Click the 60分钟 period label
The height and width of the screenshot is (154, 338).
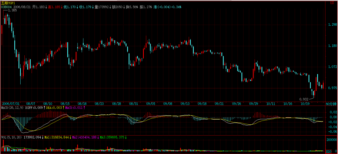click(x=331, y=104)
